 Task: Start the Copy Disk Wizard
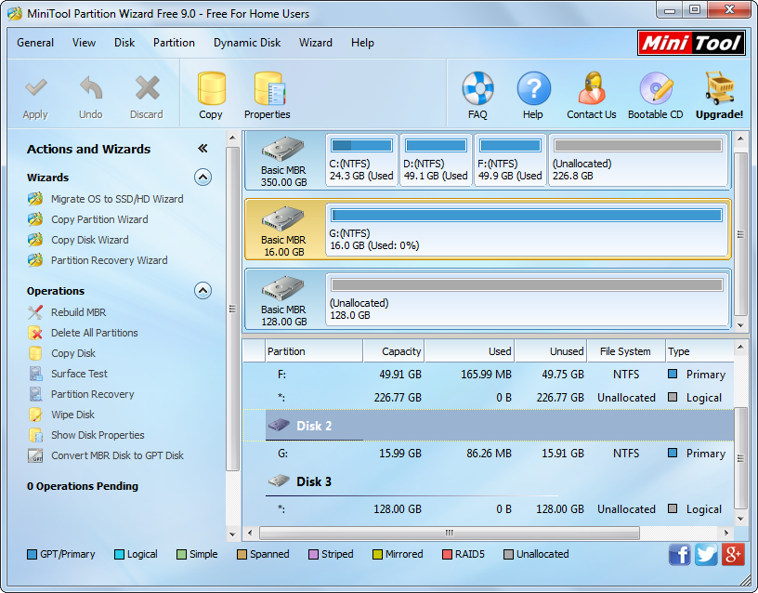(x=90, y=240)
